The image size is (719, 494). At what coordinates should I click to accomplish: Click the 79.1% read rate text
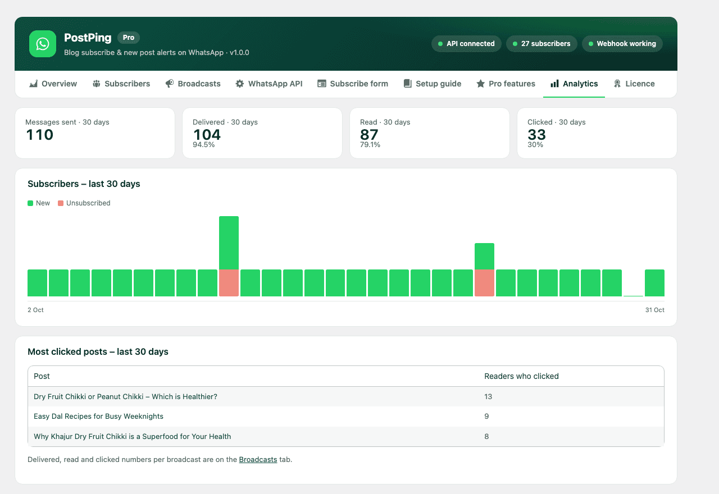[370, 145]
